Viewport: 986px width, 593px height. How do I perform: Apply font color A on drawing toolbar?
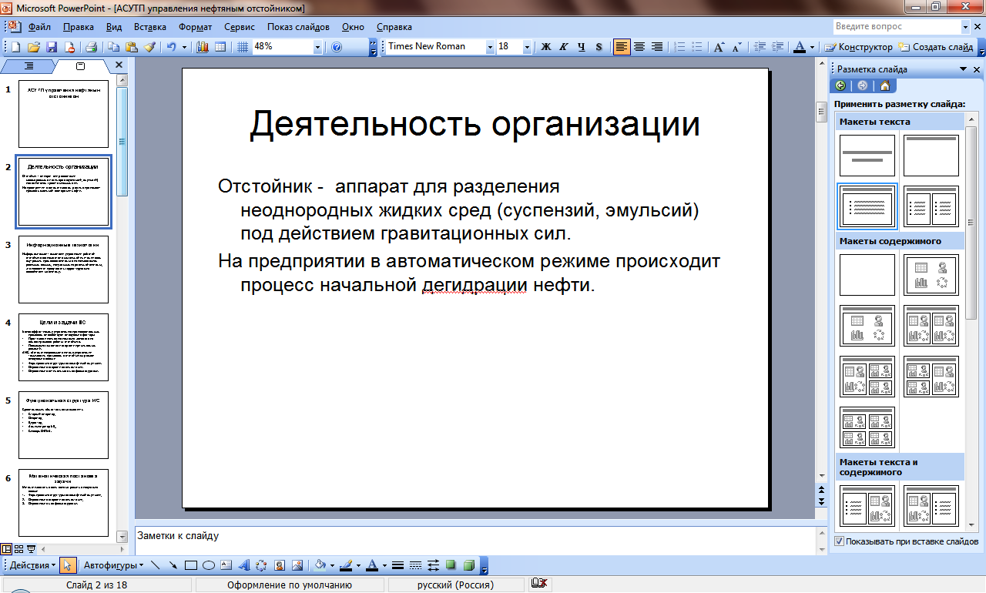[x=371, y=565]
